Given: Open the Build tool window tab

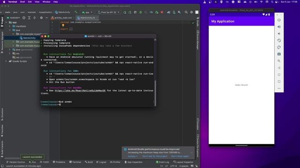Looking at the screenshot, I should tap(89, 162).
